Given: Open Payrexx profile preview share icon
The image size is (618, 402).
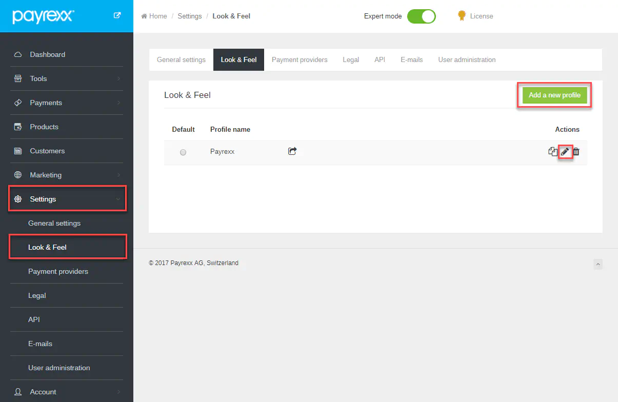Looking at the screenshot, I should coord(292,151).
